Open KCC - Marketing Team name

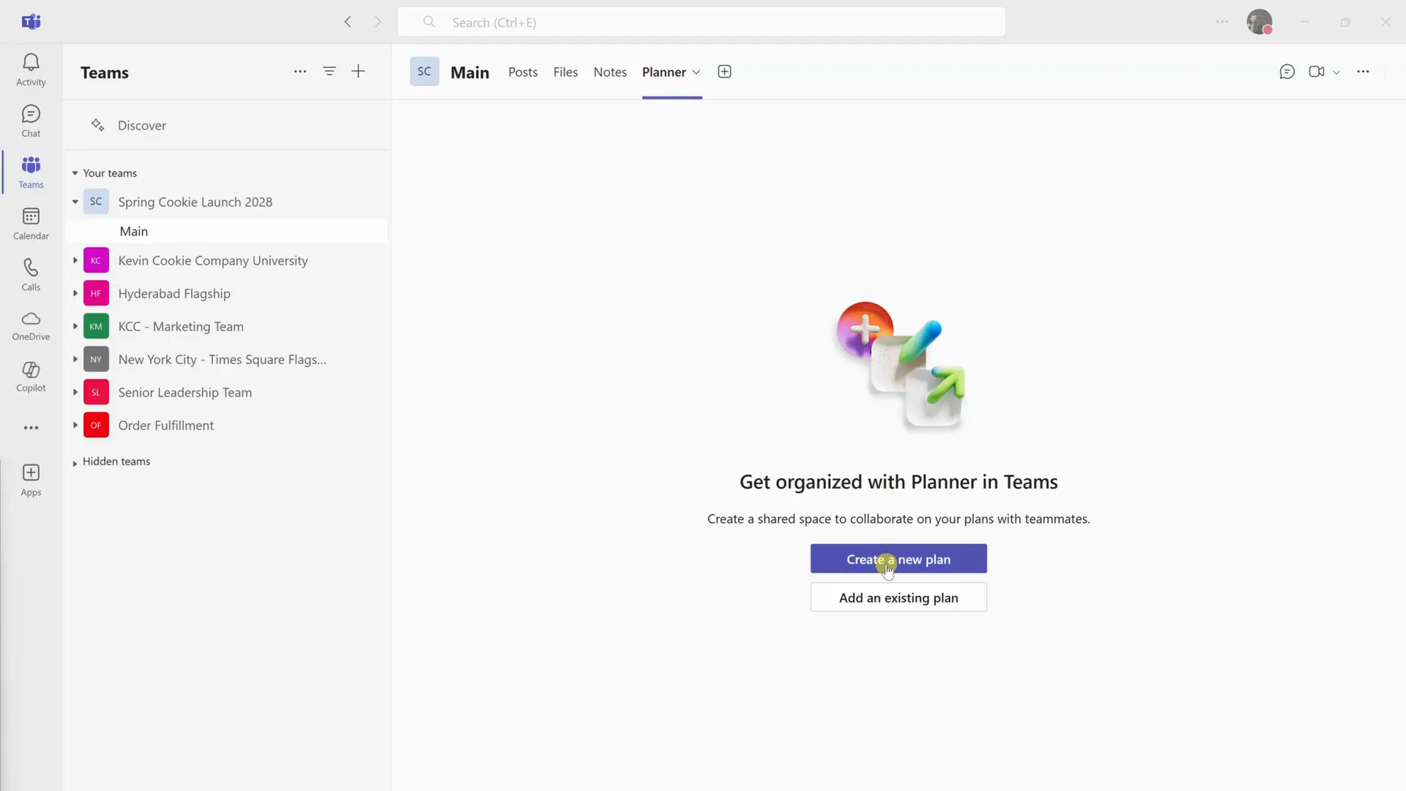tap(181, 327)
